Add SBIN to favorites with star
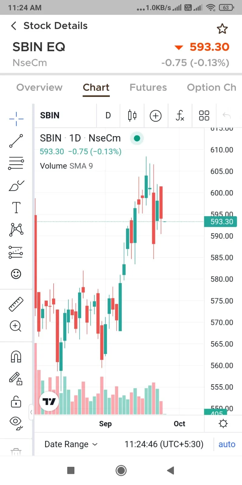 [x=222, y=29]
